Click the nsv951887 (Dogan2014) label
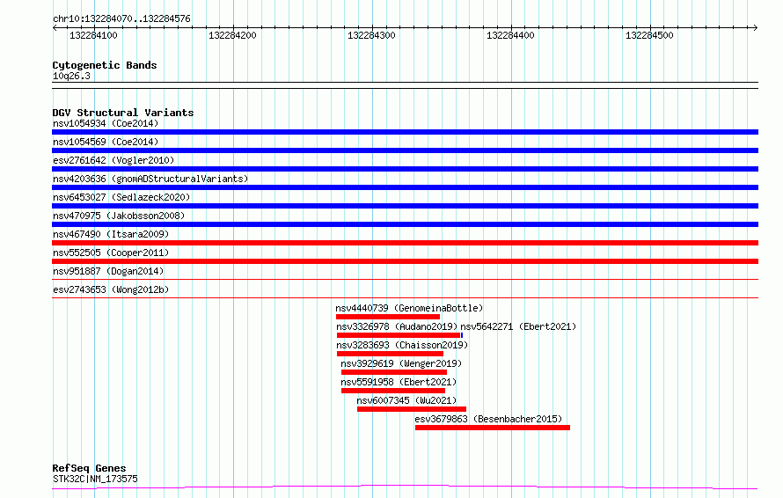This screenshot has height=498, width=783. click(x=108, y=271)
